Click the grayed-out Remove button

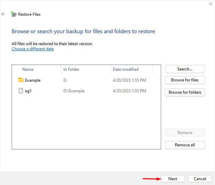(x=185, y=133)
